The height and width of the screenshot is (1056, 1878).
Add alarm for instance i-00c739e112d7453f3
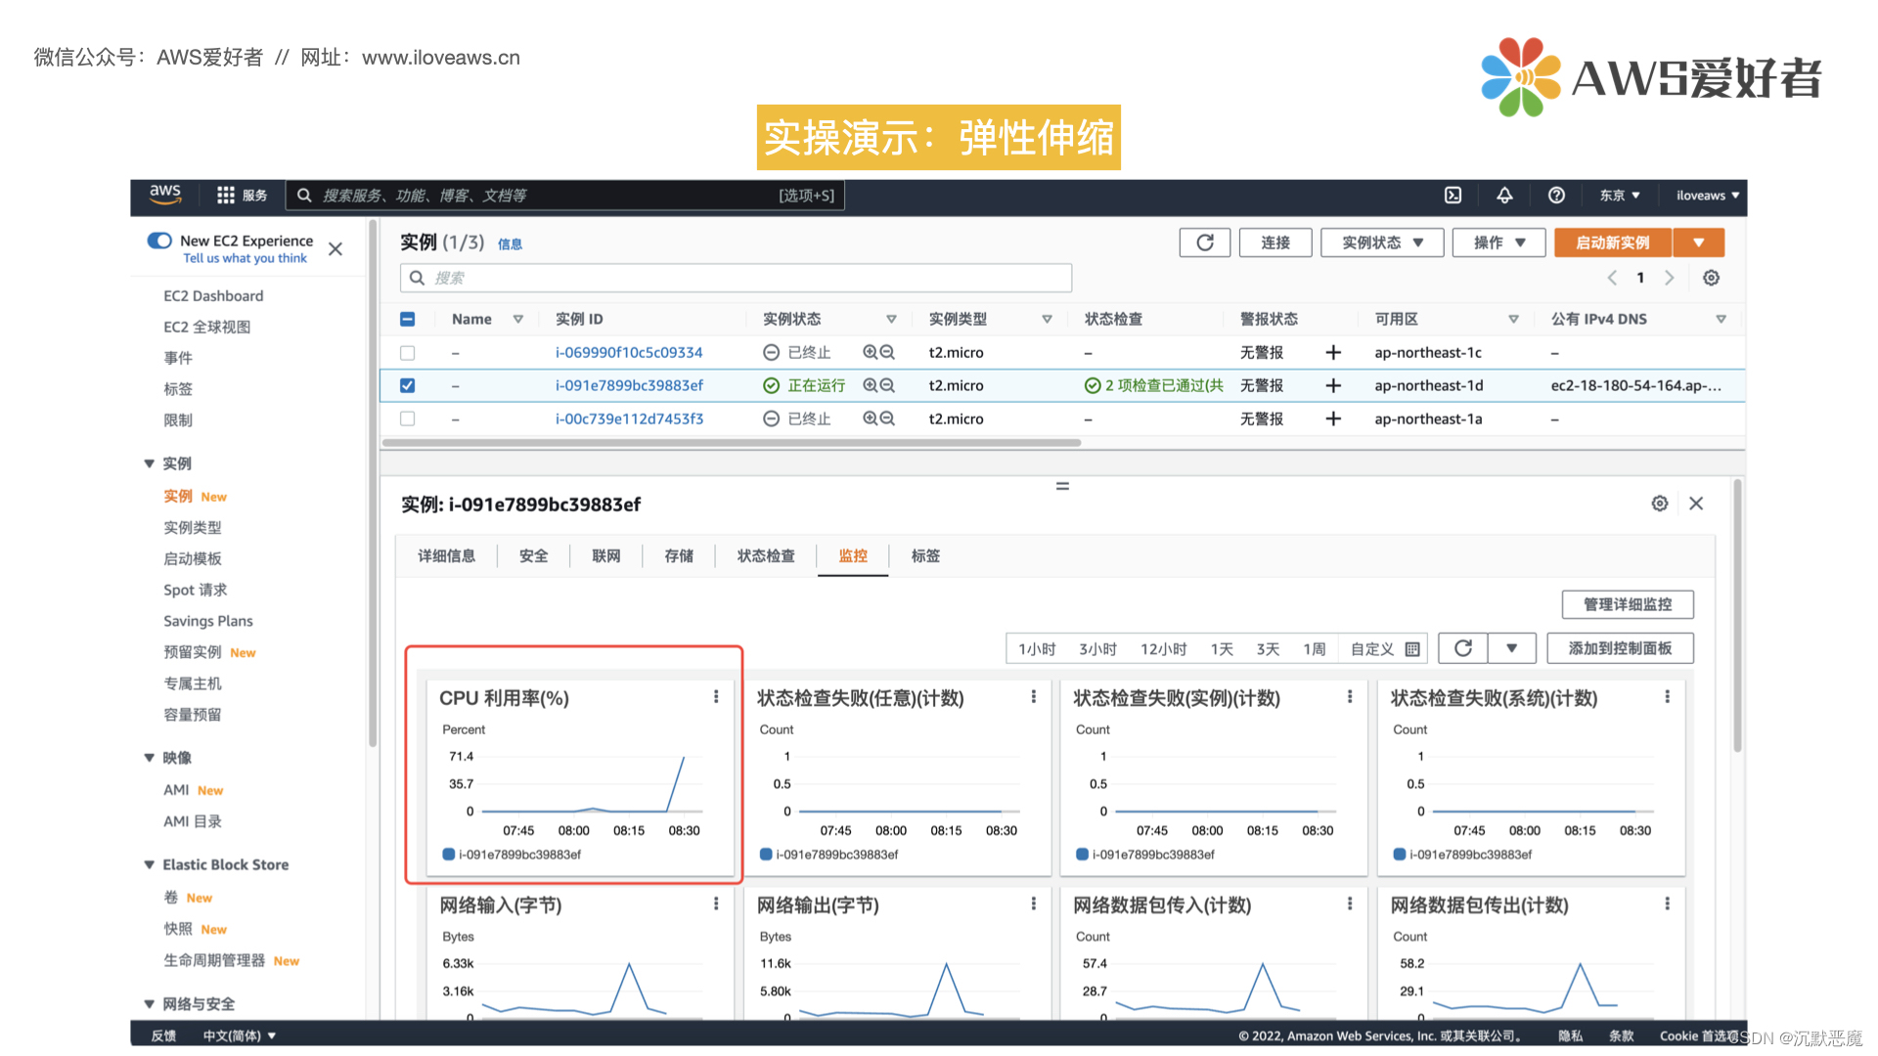tap(1332, 418)
